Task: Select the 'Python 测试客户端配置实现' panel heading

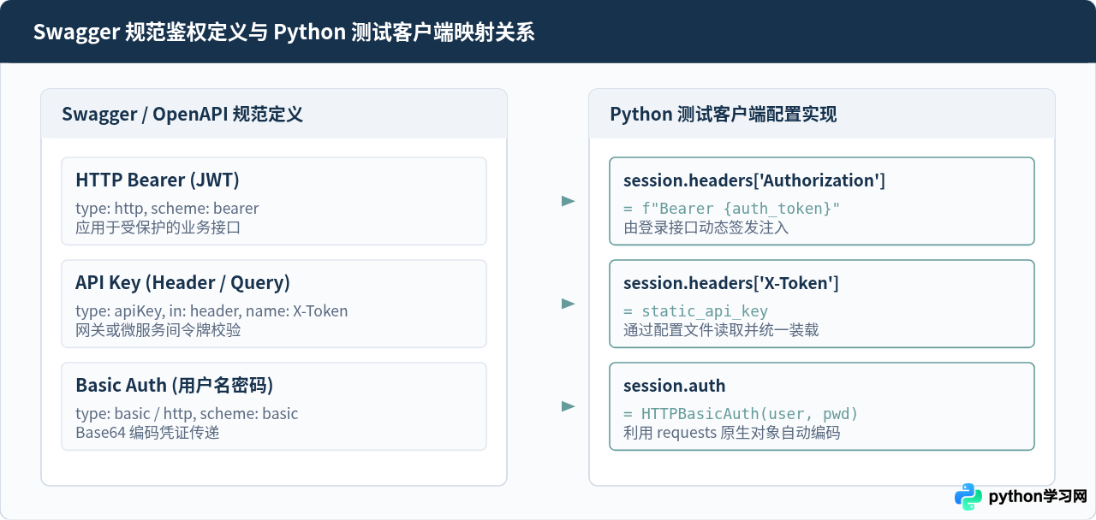Action: [723, 115]
